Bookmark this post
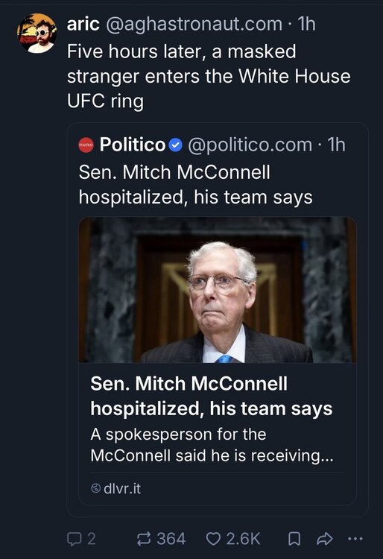This screenshot has height=559, width=383. pos(294,539)
